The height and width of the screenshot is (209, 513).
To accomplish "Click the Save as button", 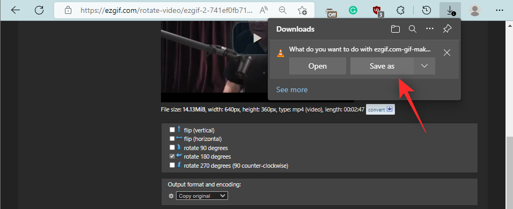I will [382, 66].
